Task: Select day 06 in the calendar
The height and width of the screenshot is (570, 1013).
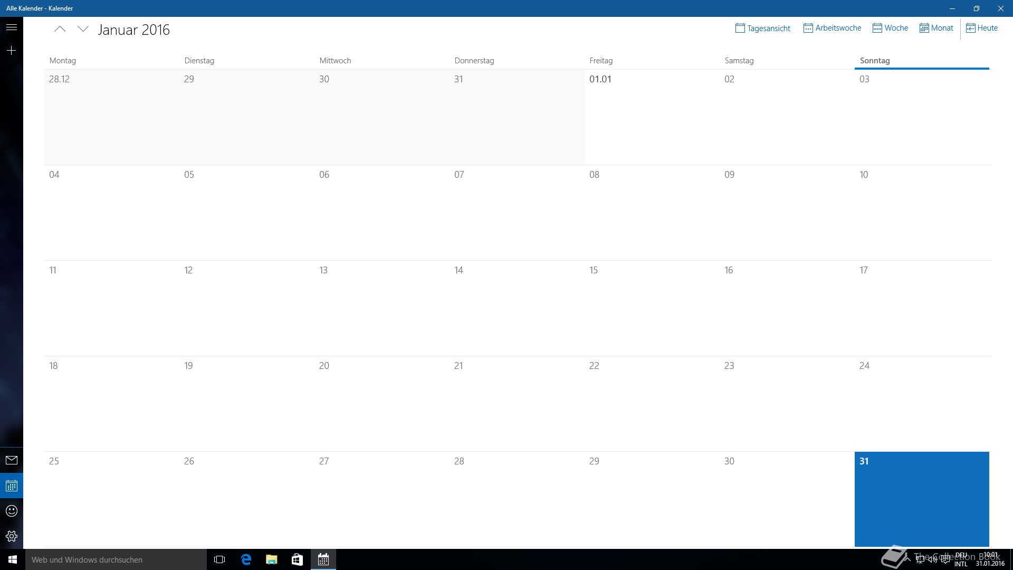Action: click(x=382, y=213)
